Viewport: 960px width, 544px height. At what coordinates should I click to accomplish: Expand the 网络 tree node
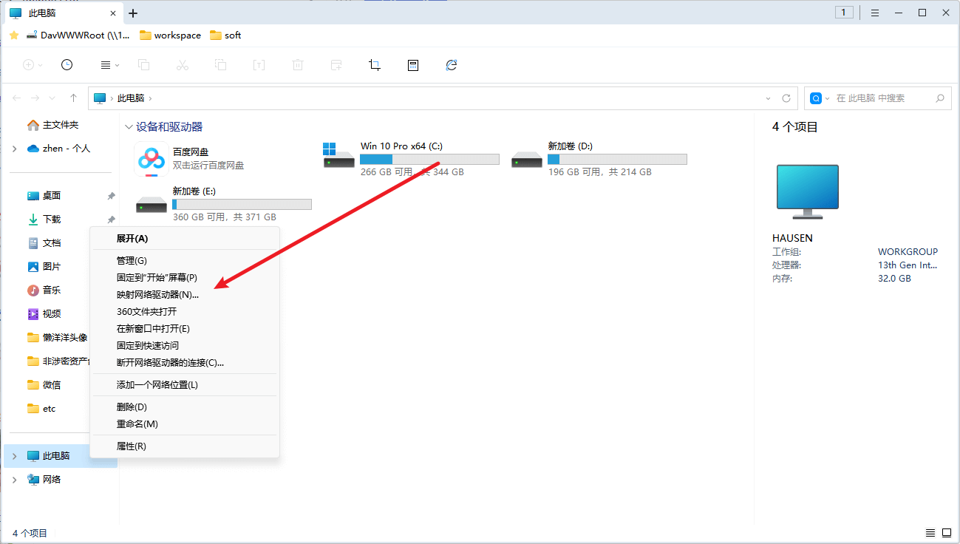[14, 480]
